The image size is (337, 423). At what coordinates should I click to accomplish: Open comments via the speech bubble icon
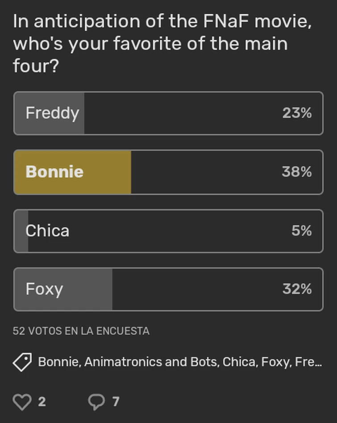click(x=96, y=402)
